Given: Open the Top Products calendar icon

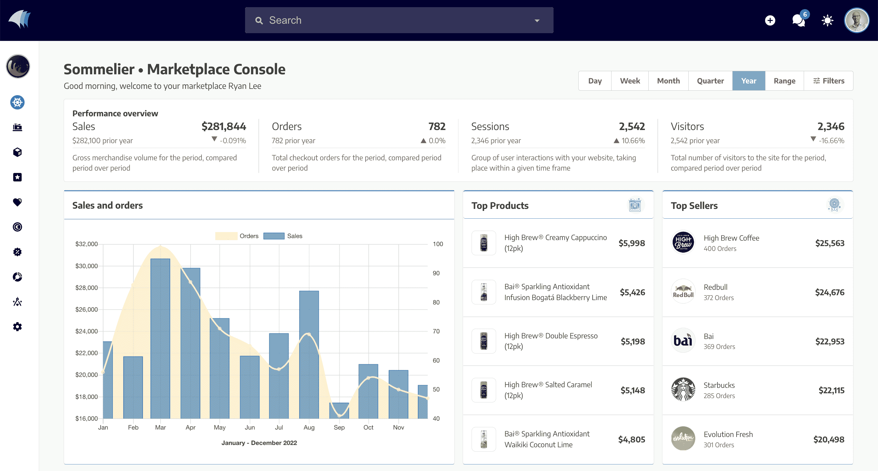Looking at the screenshot, I should coord(634,205).
